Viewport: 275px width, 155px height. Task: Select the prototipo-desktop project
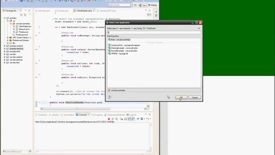[x=15, y=49]
